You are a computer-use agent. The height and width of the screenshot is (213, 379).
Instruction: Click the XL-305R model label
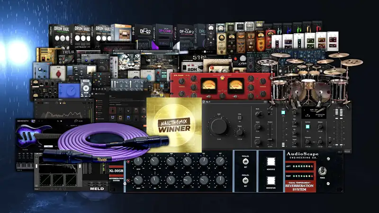(116, 171)
